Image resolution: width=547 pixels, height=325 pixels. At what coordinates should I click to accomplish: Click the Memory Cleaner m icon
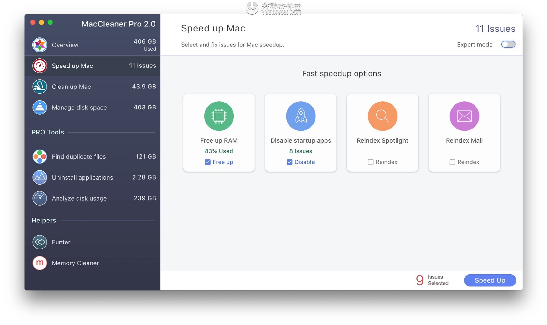click(x=40, y=263)
